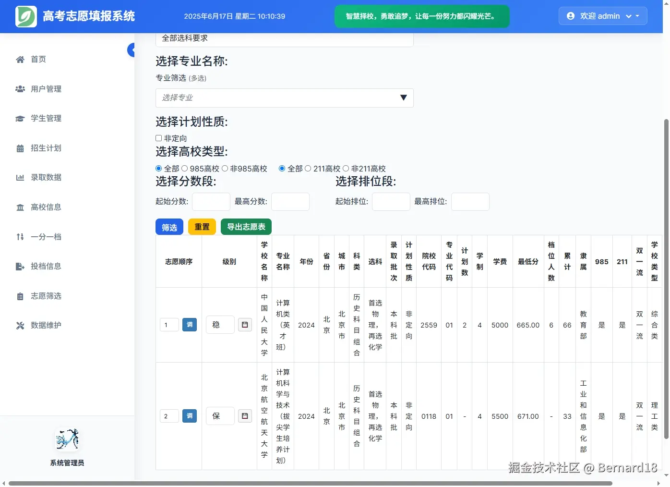The image size is (670, 487).
Task: Open 志愿筛选 menu item
Action: (x=46, y=296)
